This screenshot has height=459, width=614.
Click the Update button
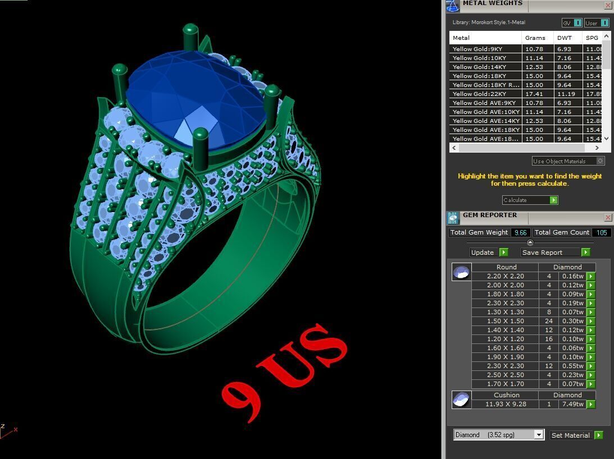[x=489, y=253]
